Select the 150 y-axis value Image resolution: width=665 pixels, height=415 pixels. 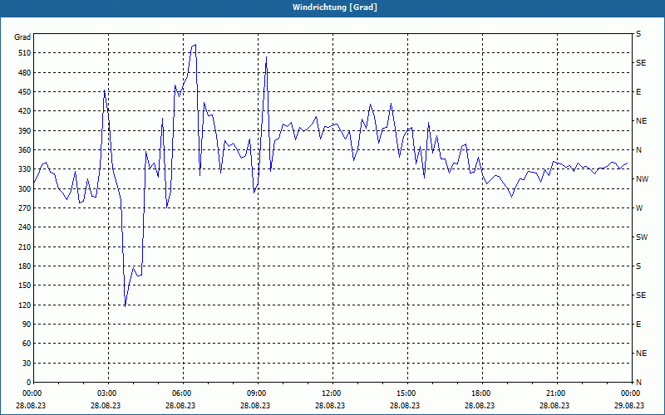click(x=25, y=286)
